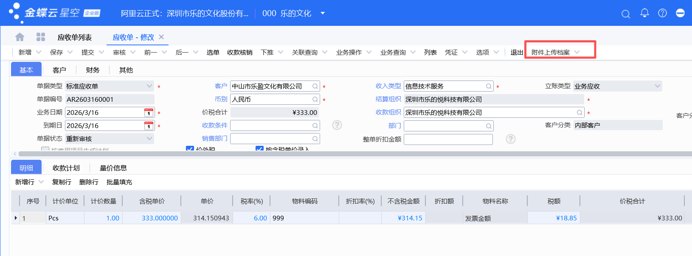Viewport: 692px width, 256px height.
Task: Toggle the 价外税 checkbox
Action: coord(190,149)
